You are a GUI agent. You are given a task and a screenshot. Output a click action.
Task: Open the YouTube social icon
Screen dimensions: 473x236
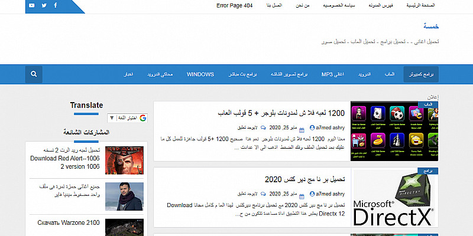[32, 5]
